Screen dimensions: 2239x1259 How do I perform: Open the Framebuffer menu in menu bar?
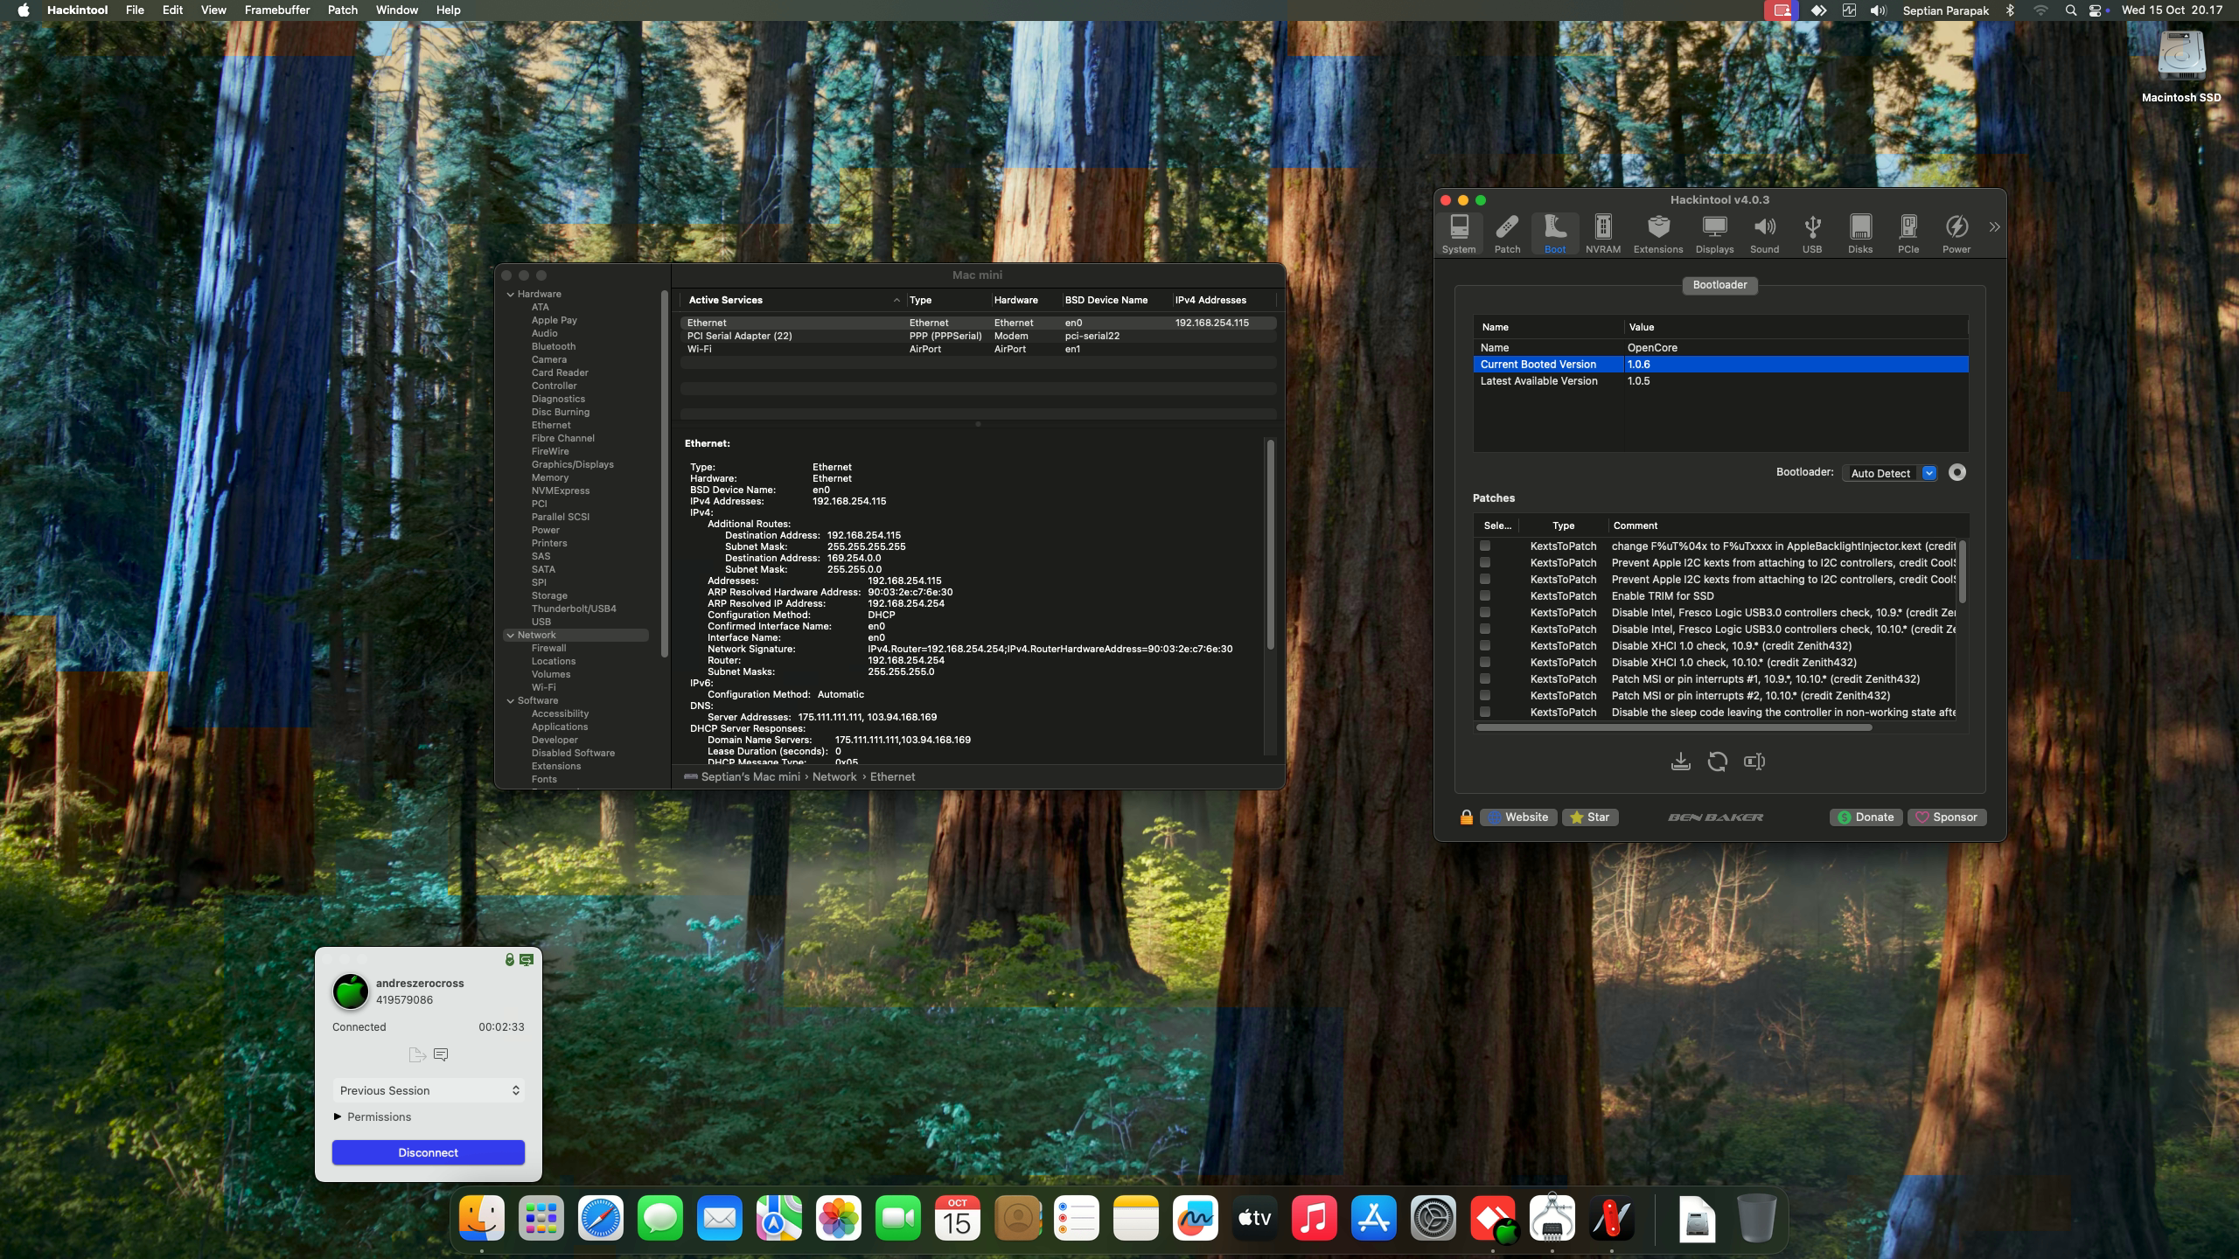point(277,10)
